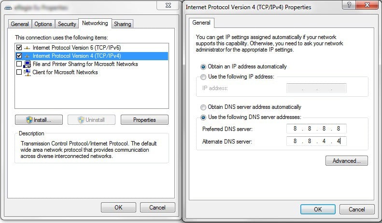Enable File and Printer Sharing checkbox
Screen dimensions: 382x223
(x=19, y=64)
